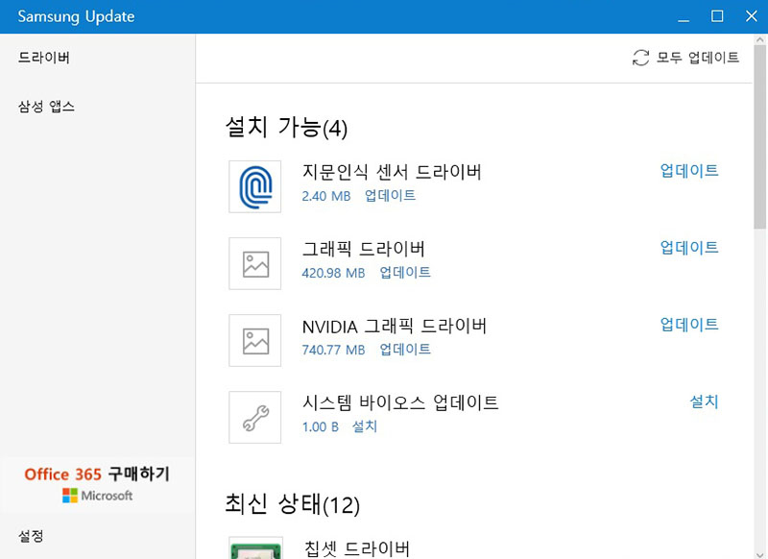Image resolution: width=768 pixels, height=559 pixels.
Task: Select the NVIDIA 그래픽 드라이버 title
Action: coord(395,326)
